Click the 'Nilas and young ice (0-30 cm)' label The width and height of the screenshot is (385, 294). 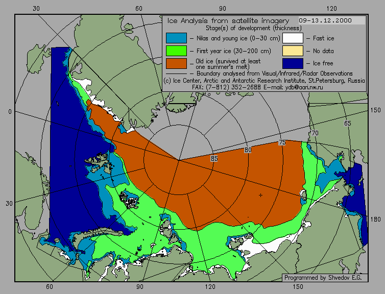click(238, 38)
